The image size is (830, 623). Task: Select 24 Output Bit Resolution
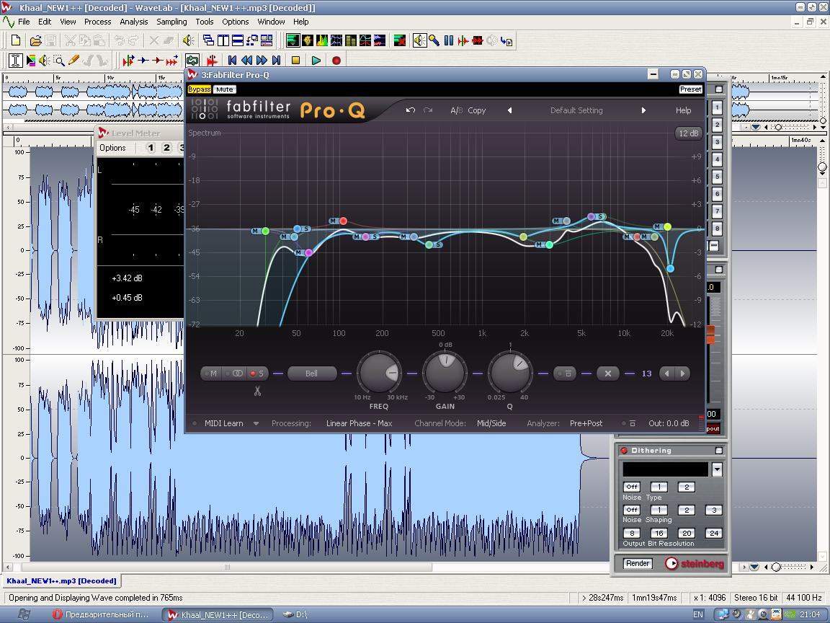pyautogui.click(x=713, y=534)
